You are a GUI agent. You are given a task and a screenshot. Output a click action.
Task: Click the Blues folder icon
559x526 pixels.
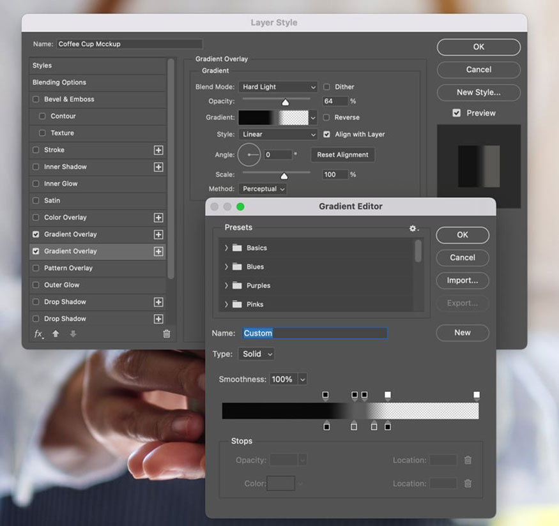[x=237, y=266]
